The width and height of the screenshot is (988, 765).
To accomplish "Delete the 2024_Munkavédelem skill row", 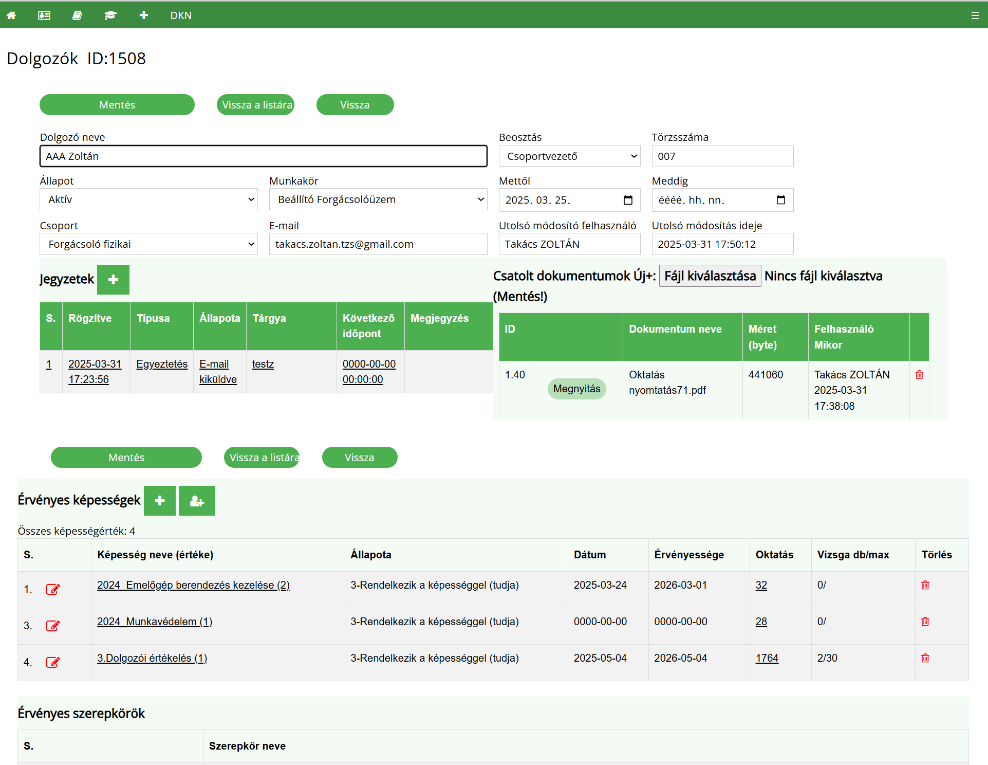I will tap(925, 622).
